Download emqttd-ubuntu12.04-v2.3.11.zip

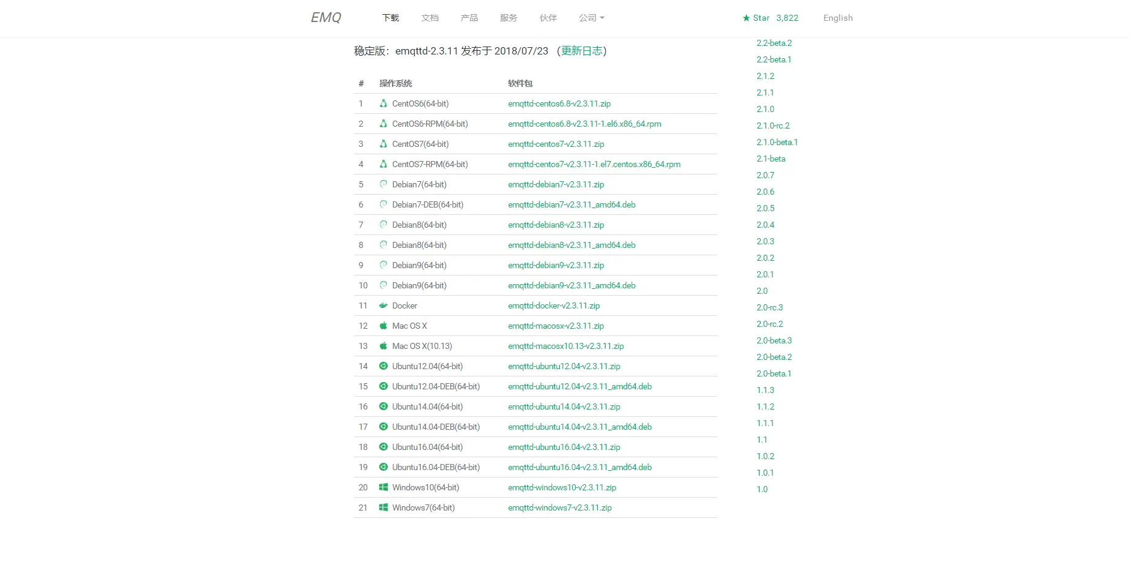coord(564,366)
